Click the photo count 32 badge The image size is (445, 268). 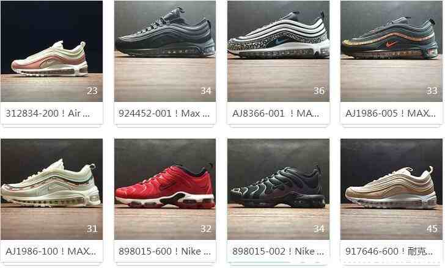206,229
